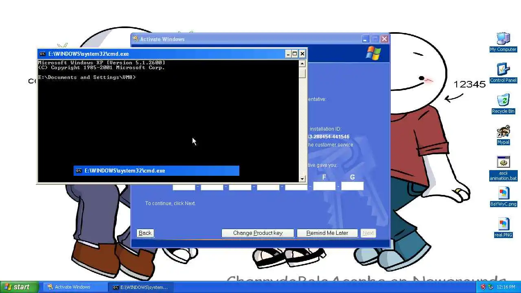This screenshot has width=521, height=293.
Task: Click cmd window scrollbar down arrow
Action: 302,179
